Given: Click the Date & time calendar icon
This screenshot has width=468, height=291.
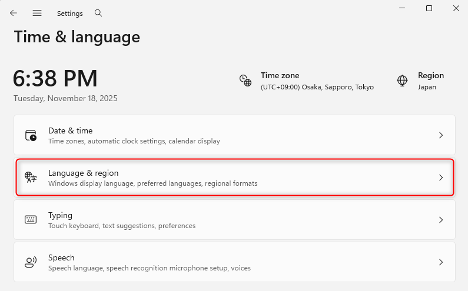Looking at the screenshot, I should [x=31, y=135].
